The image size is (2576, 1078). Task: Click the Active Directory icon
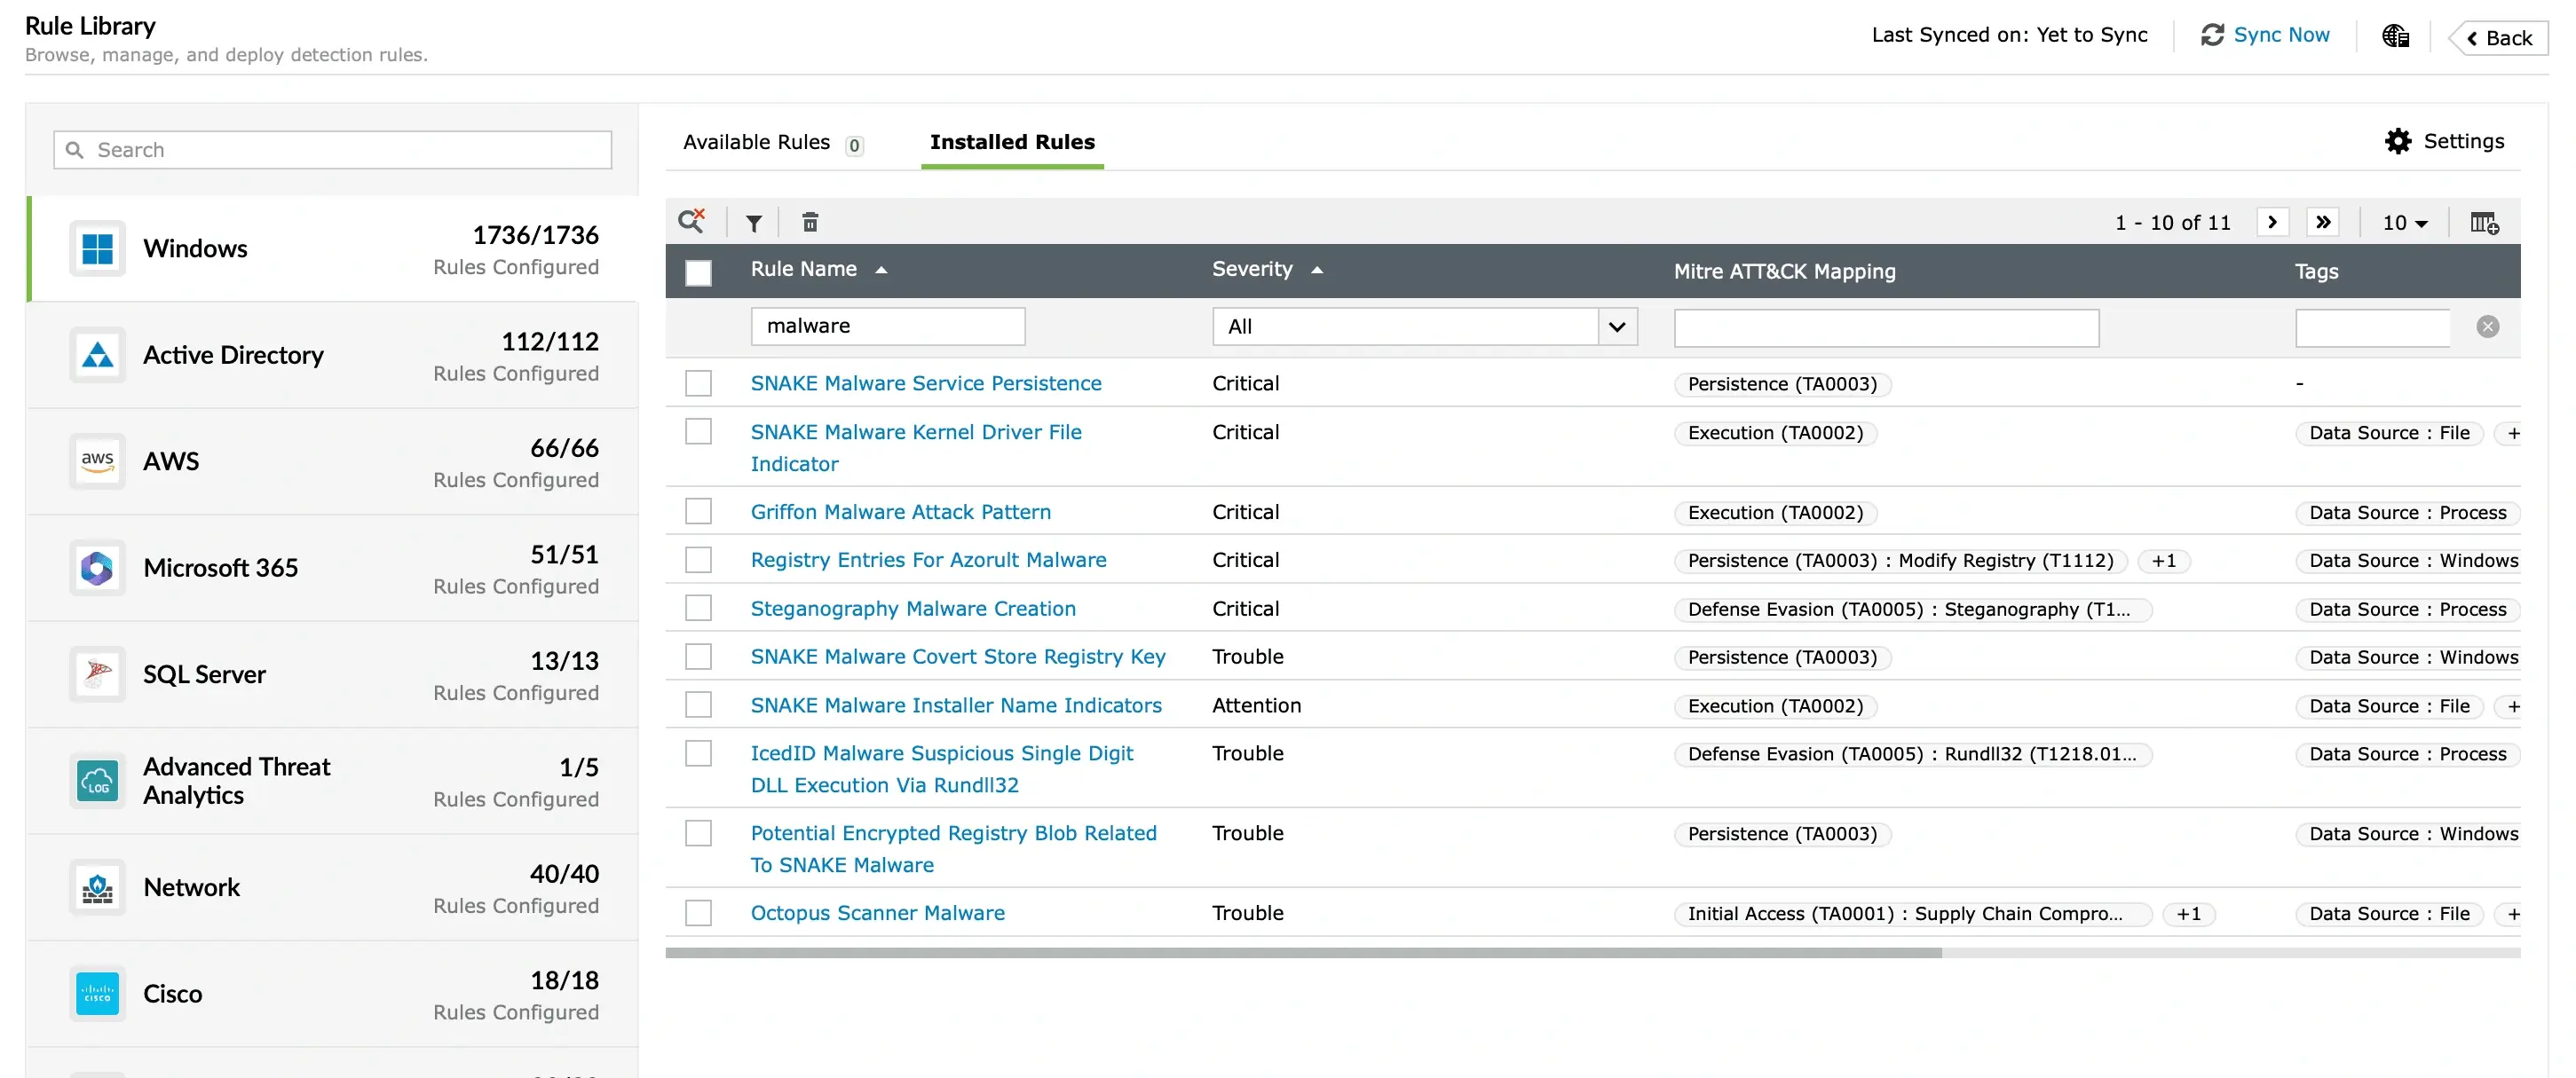pyautogui.click(x=97, y=355)
